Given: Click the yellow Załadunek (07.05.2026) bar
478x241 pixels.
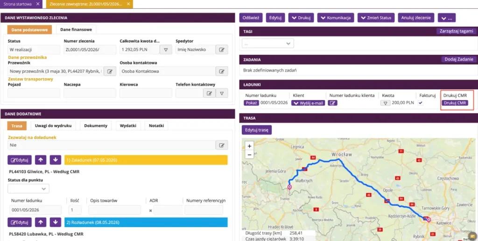Looking at the screenshot, I should (x=146, y=160).
